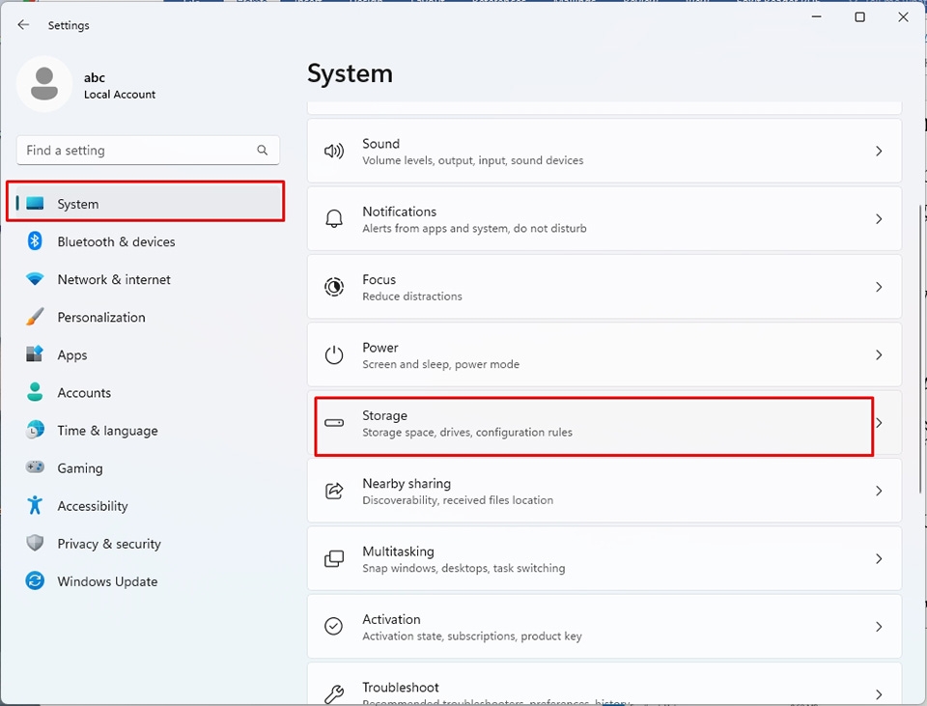
Task: Click the Accounts person icon
Action: (x=35, y=392)
